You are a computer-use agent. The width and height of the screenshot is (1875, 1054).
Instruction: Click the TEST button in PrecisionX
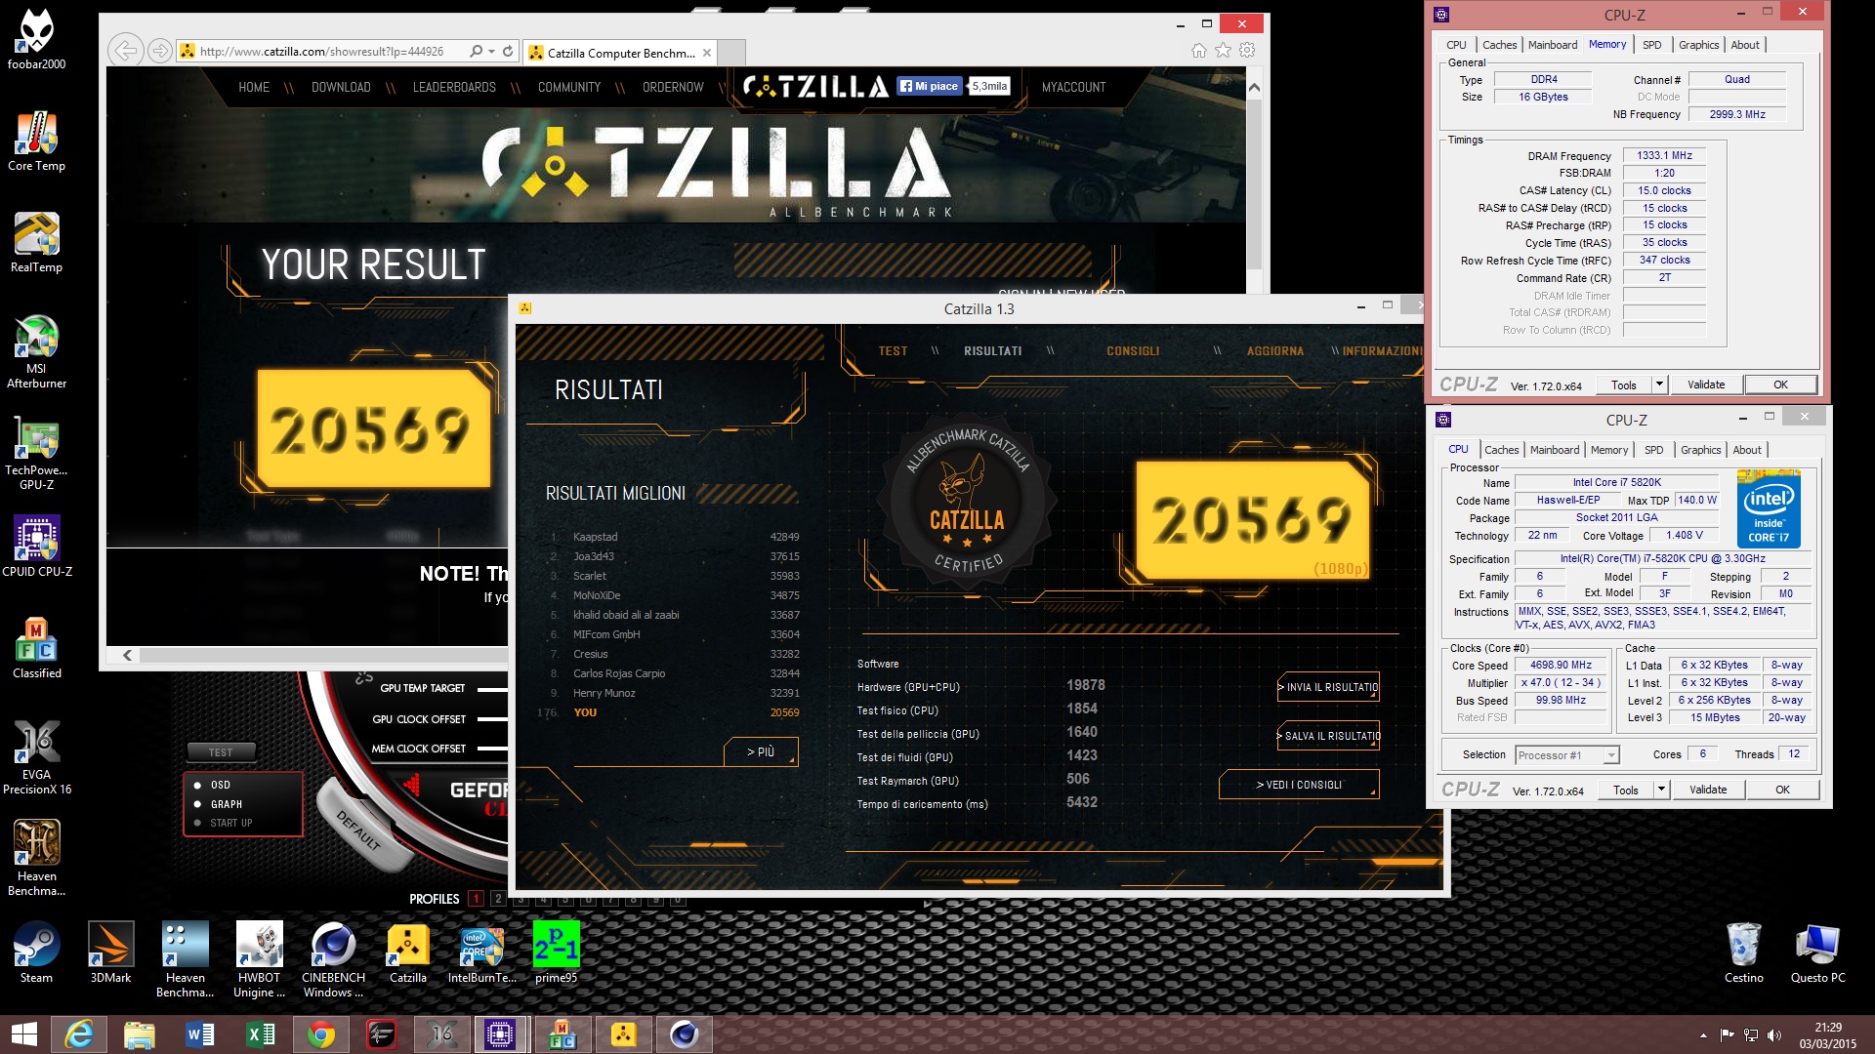[221, 752]
